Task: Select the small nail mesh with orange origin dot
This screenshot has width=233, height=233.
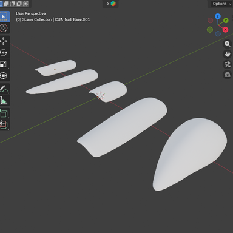Action: (x=56, y=68)
